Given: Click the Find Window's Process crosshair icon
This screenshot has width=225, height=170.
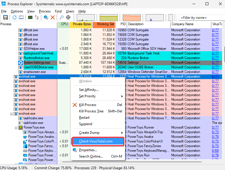Looking at the screenshot, I should click(68, 17).
